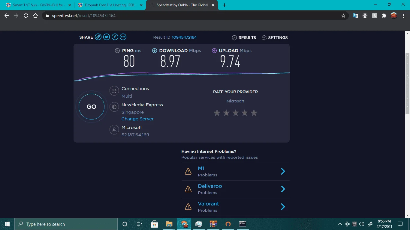
Task: Click the globe icon beside NewMedia Express
Action: pyautogui.click(x=114, y=107)
